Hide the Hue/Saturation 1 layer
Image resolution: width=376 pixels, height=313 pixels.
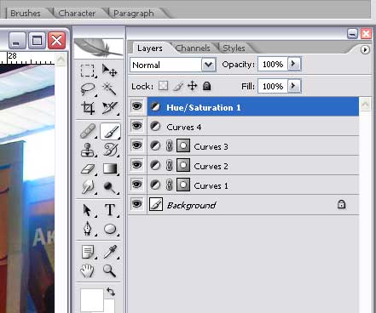[x=136, y=106]
